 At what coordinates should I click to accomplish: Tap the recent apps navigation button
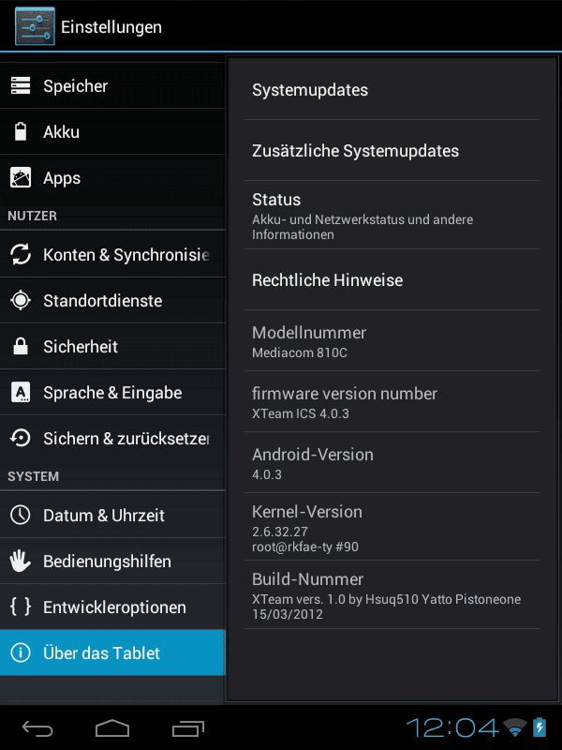click(188, 728)
